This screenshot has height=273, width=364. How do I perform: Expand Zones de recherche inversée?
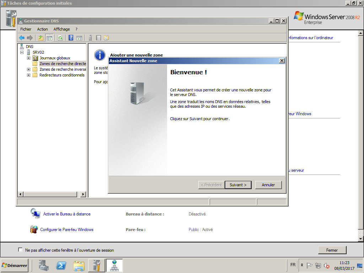point(28,69)
